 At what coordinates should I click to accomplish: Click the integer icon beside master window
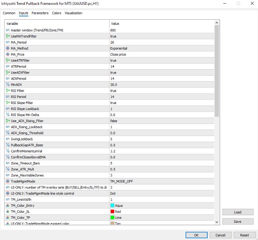click(8, 30)
